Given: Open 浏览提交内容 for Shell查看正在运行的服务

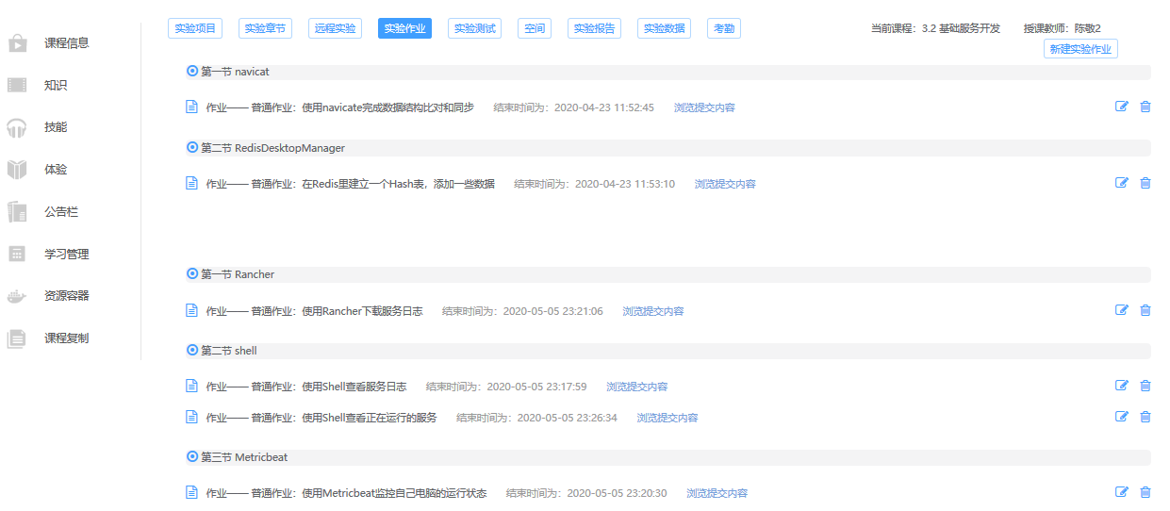Looking at the screenshot, I should pos(667,418).
